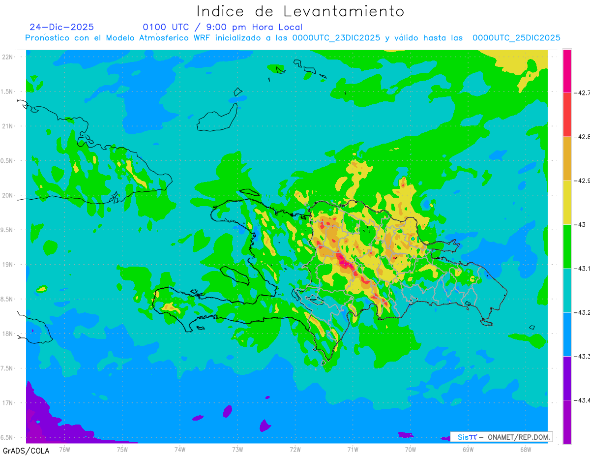Image resolution: width=590 pixels, height=456 pixels.
Task: Click the '71W' longitude label
Action: click(x=353, y=449)
